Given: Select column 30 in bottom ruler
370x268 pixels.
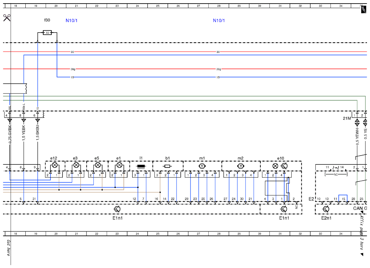Looking at the screenshot, I should [x=259, y=234].
